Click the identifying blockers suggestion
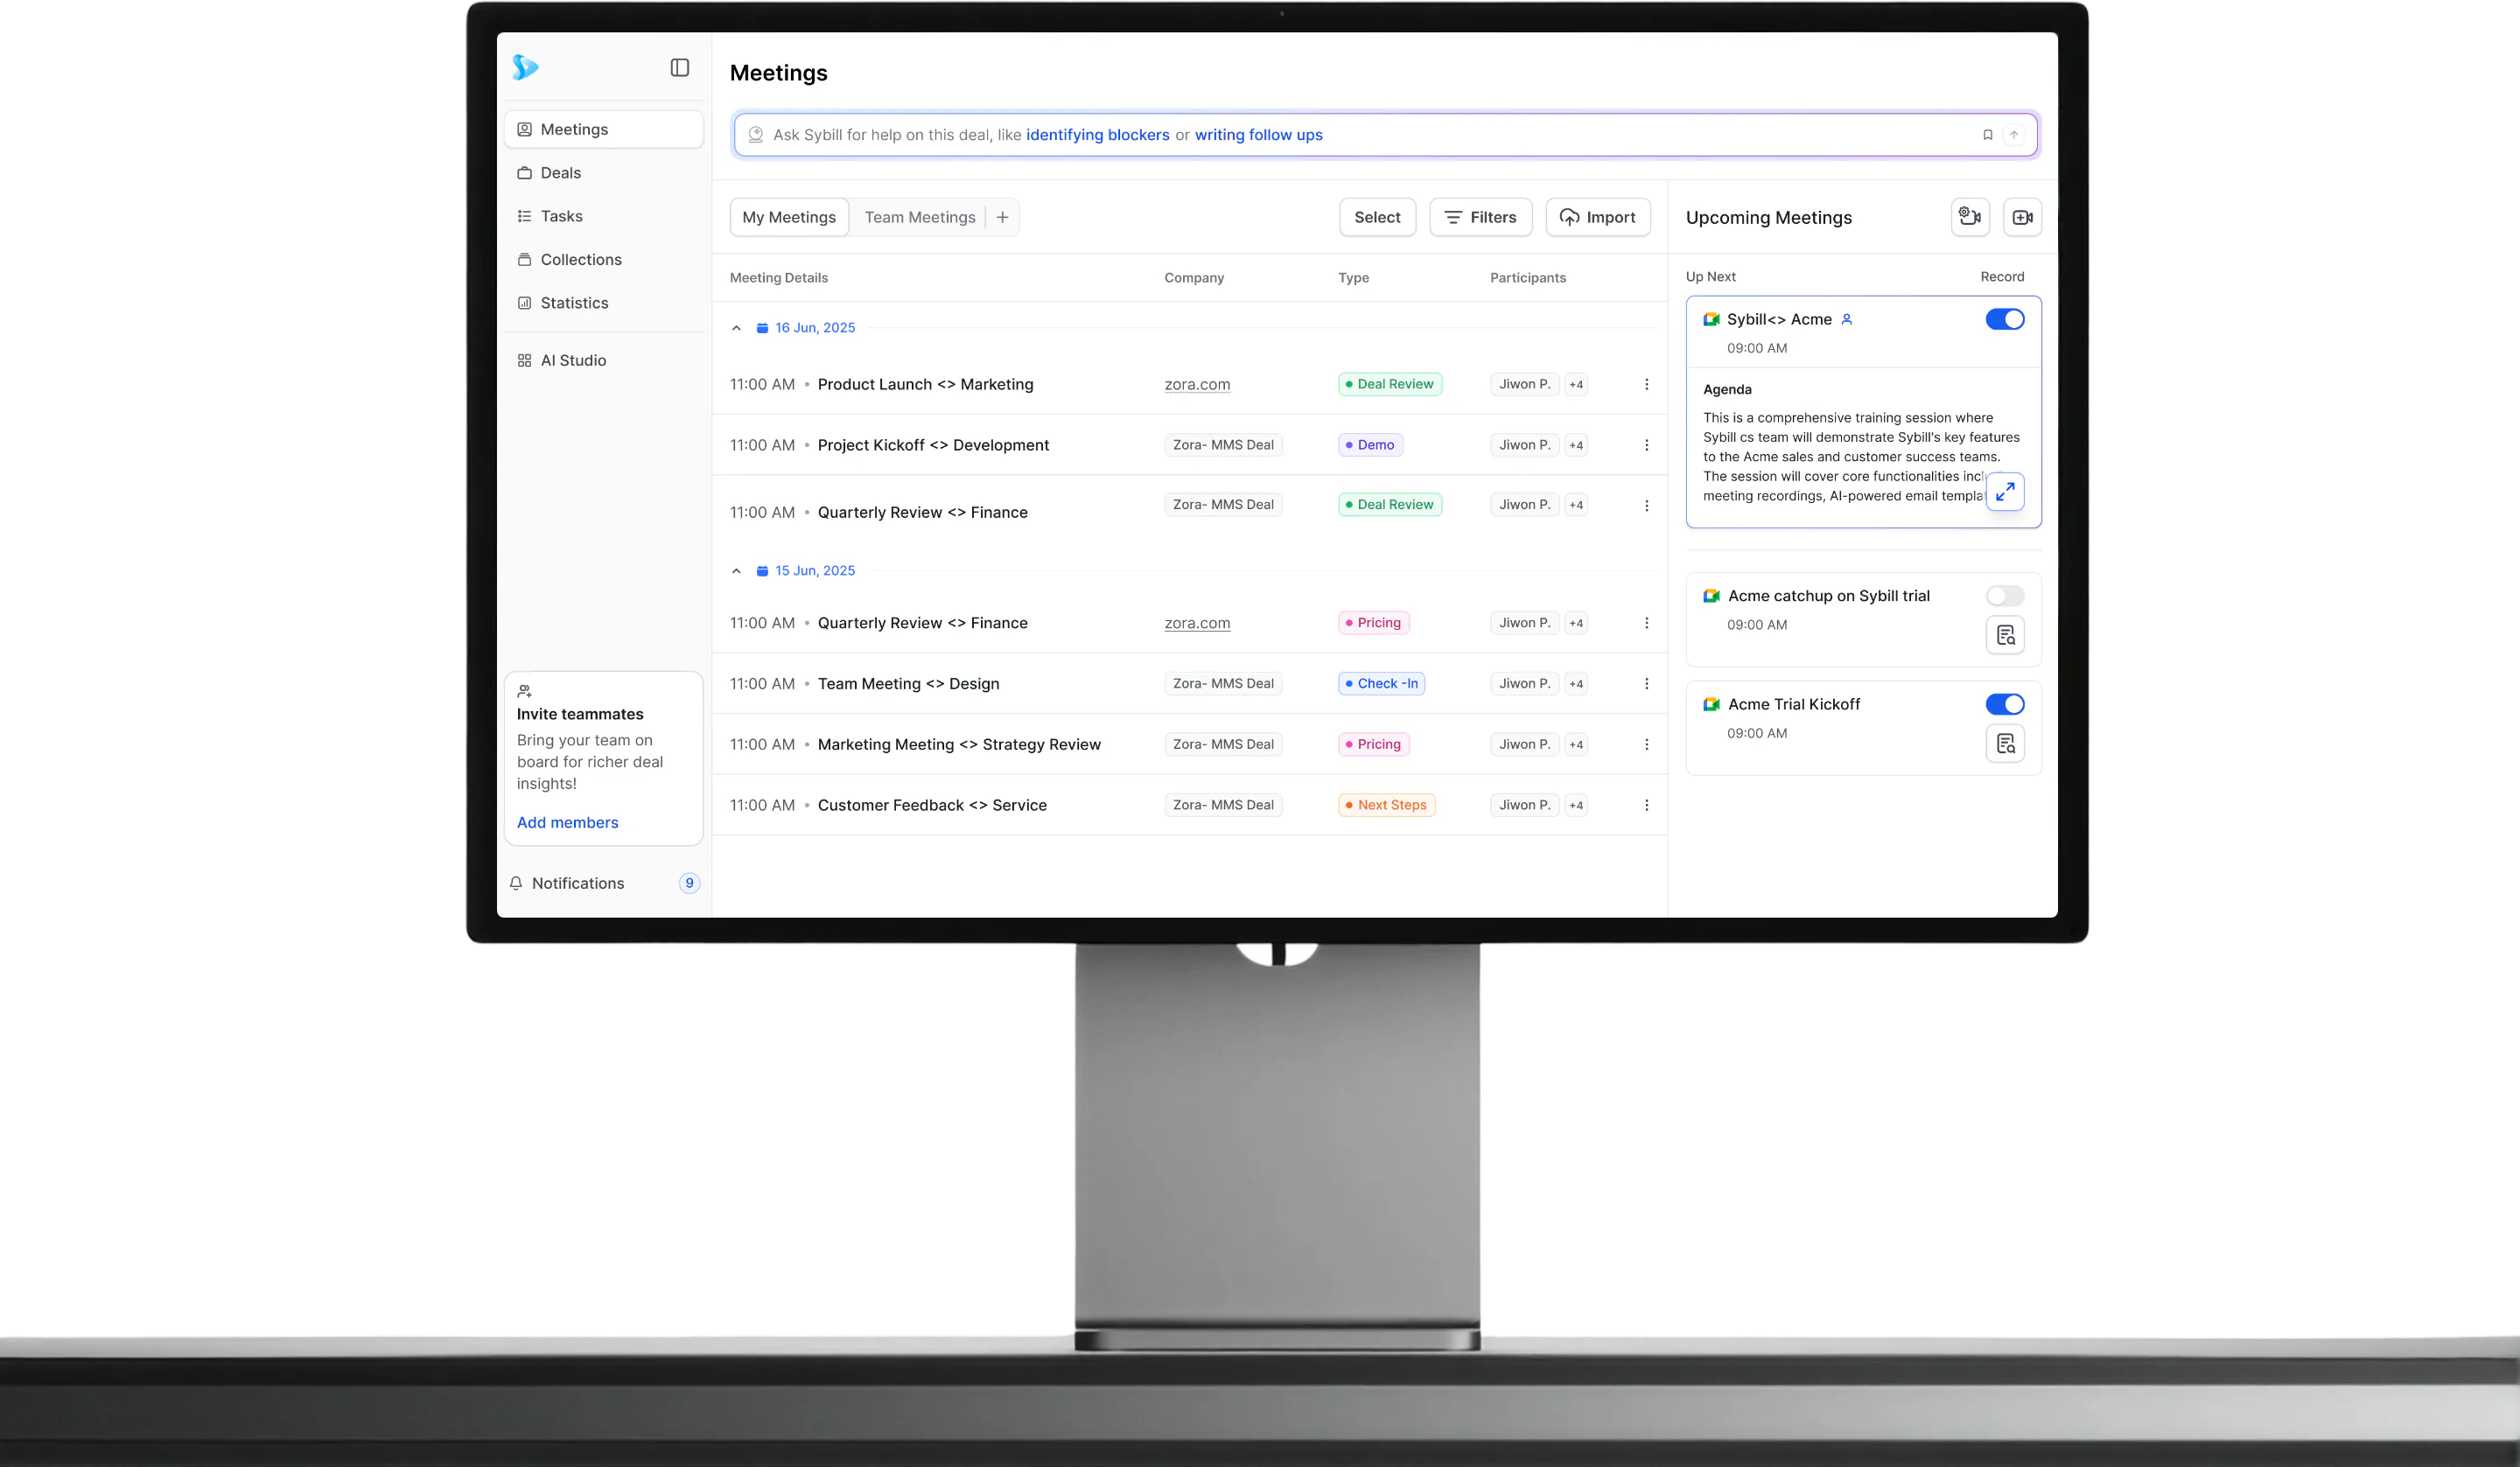The width and height of the screenshot is (2520, 1467). point(1097,135)
